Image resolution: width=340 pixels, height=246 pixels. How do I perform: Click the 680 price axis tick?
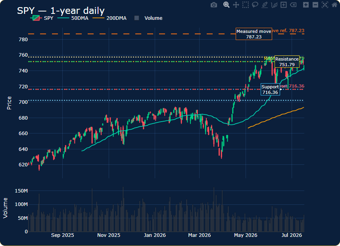tap(23, 118)
